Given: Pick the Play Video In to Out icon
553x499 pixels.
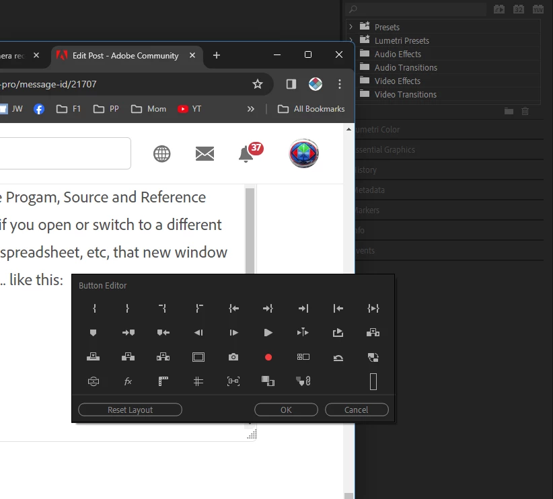Looking at the screenshot, I should [x=373, y=309].
